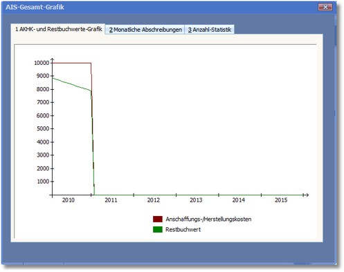Click the red Anschaffungs-/Herstellungskosten legend swatch

[x=158, y=219]
